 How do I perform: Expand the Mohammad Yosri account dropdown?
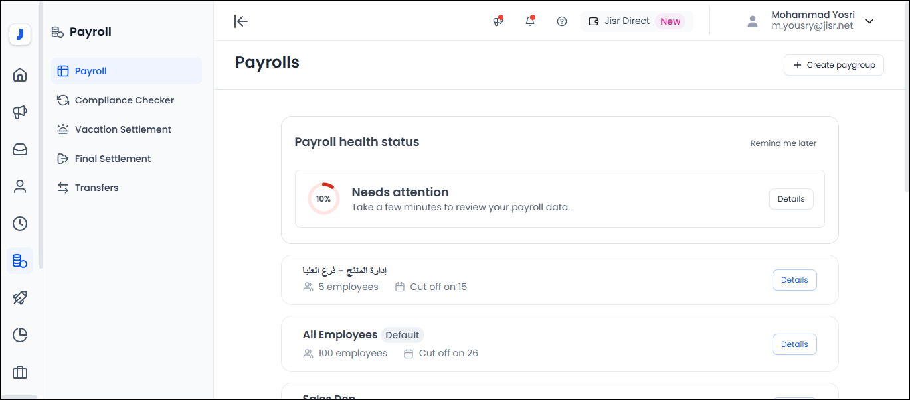tap(869, 21)
